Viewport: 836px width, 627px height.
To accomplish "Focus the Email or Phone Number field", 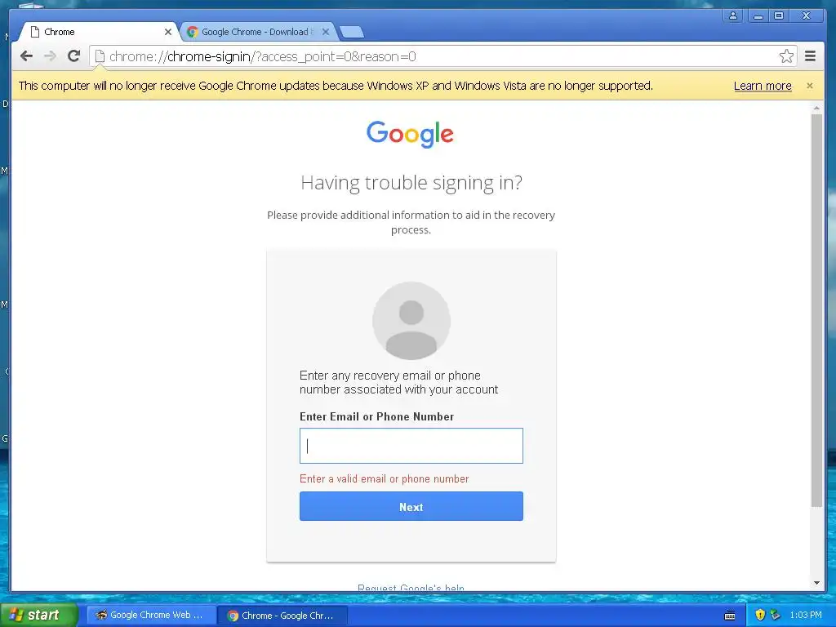I will click(x=411, y=446).
